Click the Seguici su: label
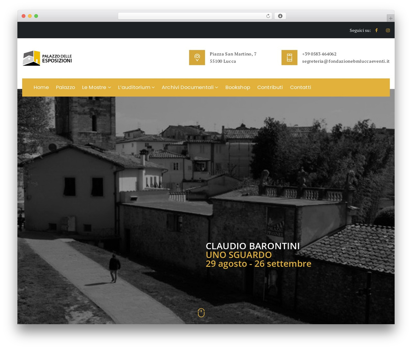412x349 pixels. point(360,30)
